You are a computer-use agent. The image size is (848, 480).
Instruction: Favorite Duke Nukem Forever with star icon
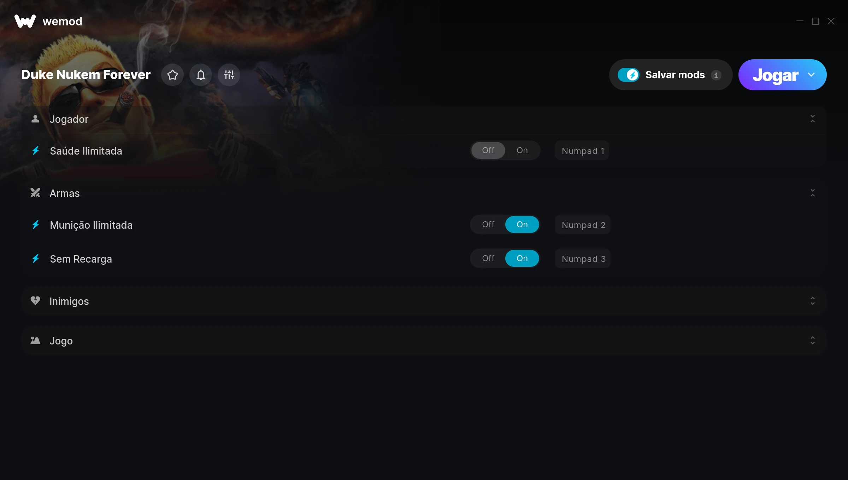(x=172, y=75)
